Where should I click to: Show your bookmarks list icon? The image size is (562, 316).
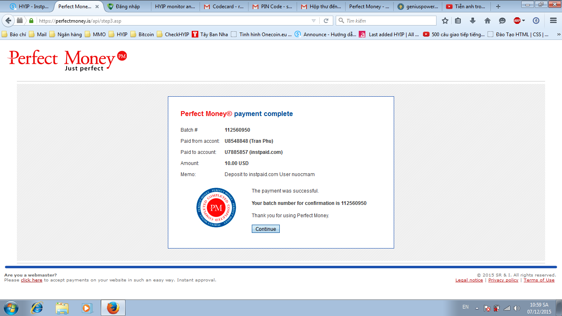coord(458,21)
